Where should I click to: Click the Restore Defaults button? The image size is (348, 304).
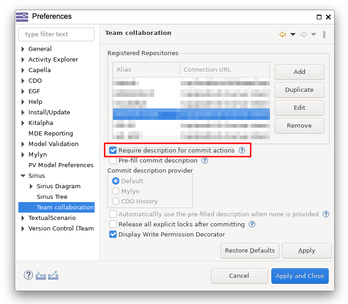tap(250, 250)
